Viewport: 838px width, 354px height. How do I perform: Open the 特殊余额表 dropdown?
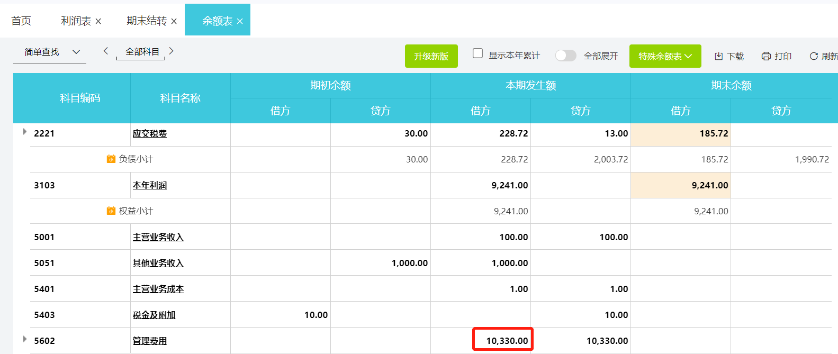[665, 56]
